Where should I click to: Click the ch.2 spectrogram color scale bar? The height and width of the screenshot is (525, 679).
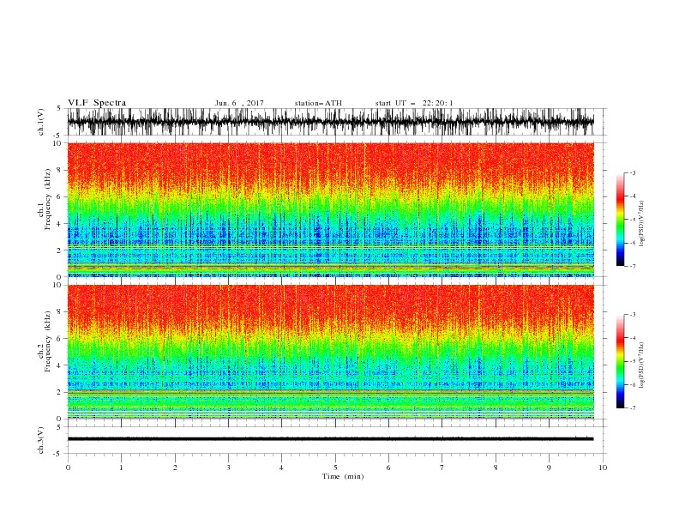tap(620, 361)
